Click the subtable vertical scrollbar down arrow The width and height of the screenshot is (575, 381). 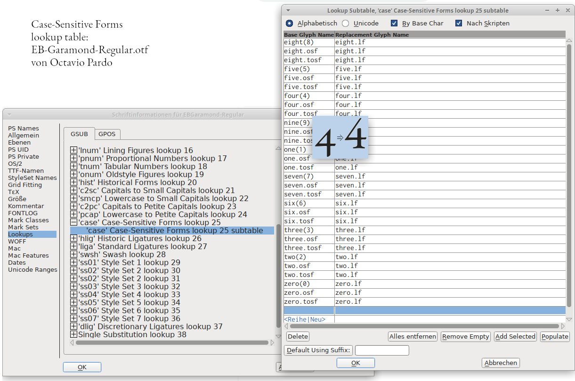tap(569, 319)
